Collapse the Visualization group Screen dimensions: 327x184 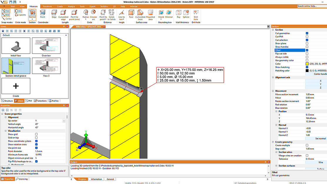6,131
